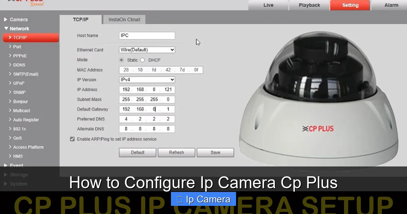This screenshot has width=407, height=214.
Task: Open the Access Platform page
Action: point(28,147)
